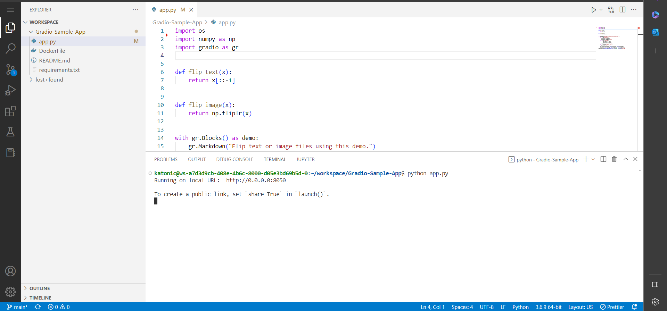The image size is (667, 311).
Task: Add a sidebar app with plus icon
Action: [x=655, y=51]
